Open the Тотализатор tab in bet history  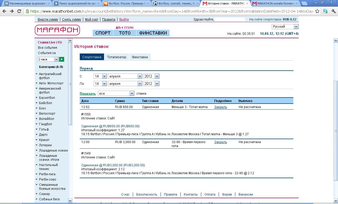pos(116,57)
